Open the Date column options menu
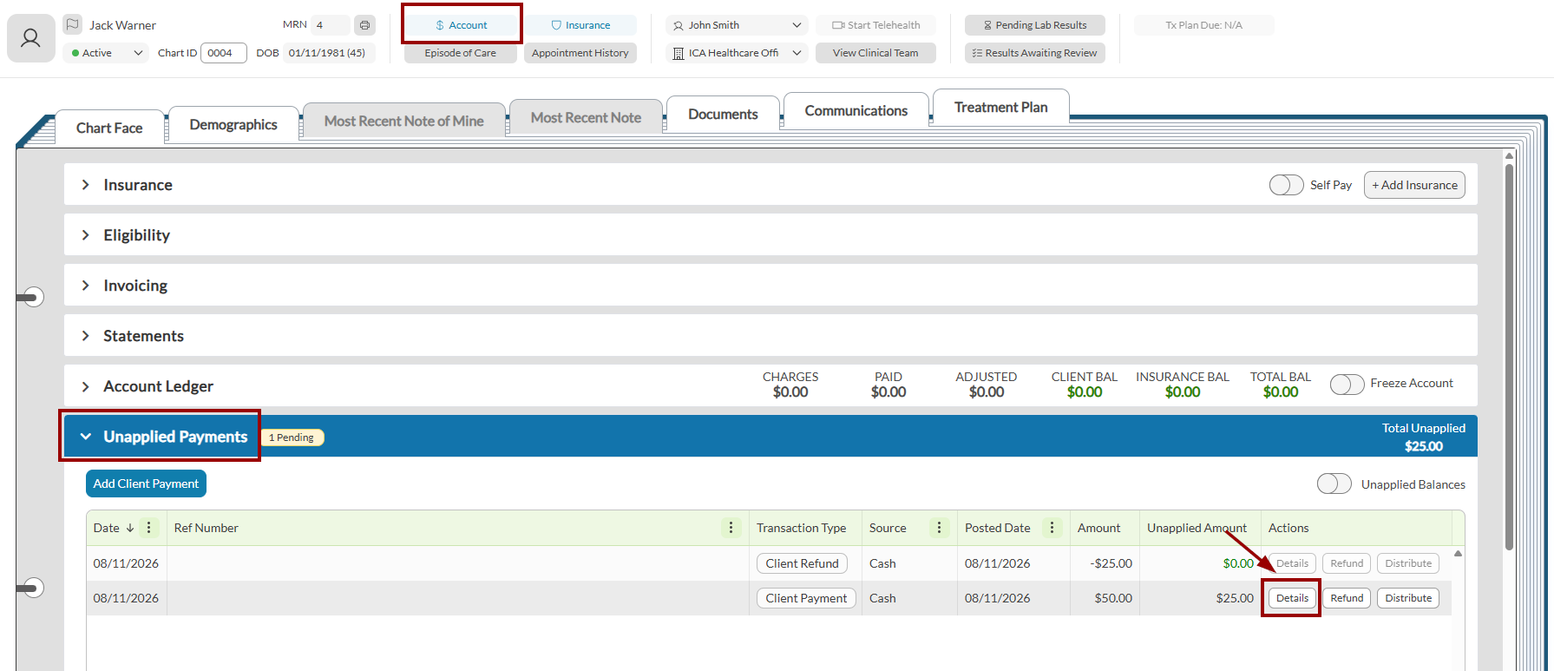The width and height of the screenshot is (1554, 671). [149, 528]
